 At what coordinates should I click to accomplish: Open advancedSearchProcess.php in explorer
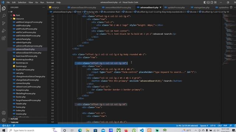(x=29, y=53)
